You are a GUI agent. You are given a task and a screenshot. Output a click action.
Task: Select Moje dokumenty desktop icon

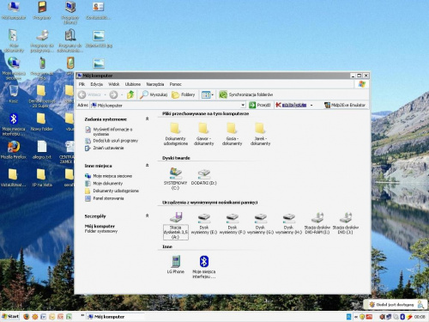coord(14,40)
